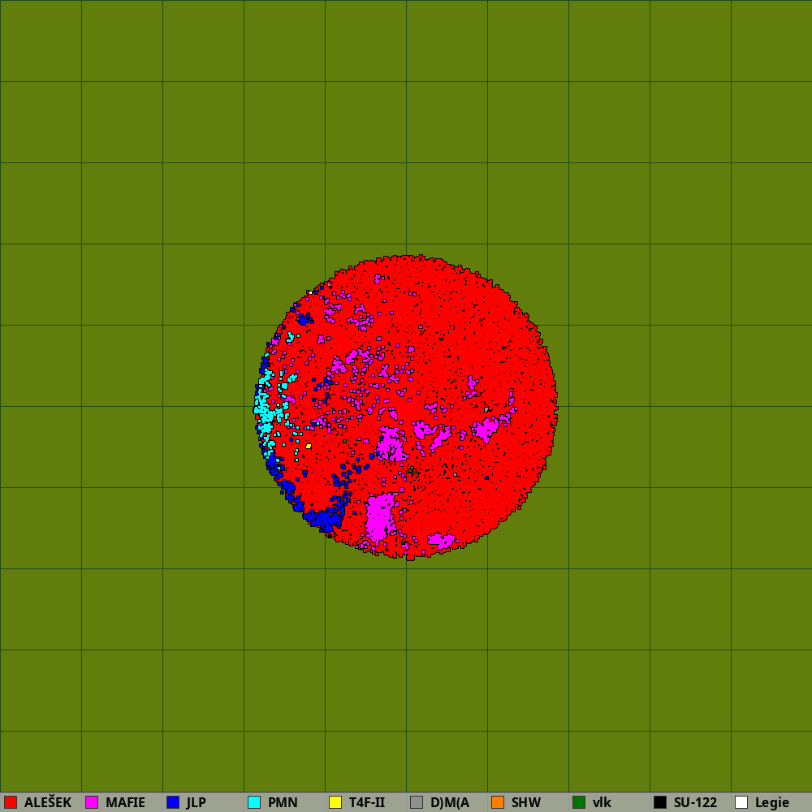This screenshot has width=812, height=812.
Task: Select the JLP legend label
Action: pyautogui.click(x=197, y=802)
